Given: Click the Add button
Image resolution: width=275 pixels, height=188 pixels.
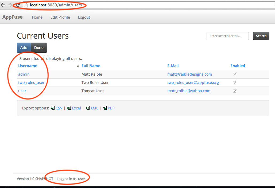Looking at the screenshot, I should (24, 47).
